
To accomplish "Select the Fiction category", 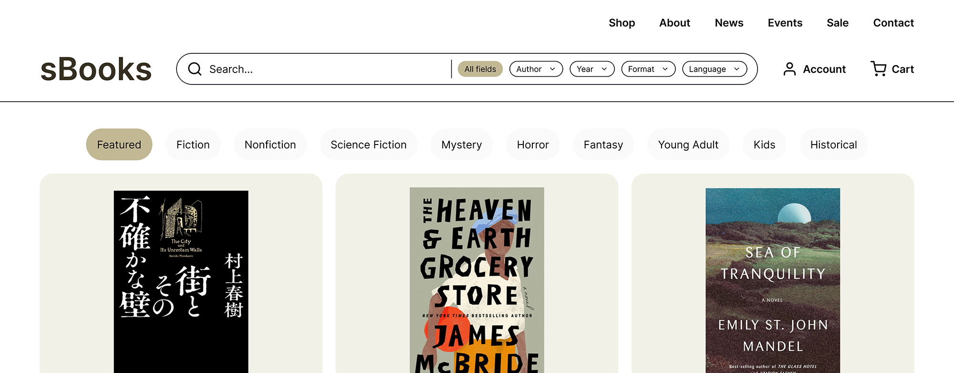I will 193,145.
